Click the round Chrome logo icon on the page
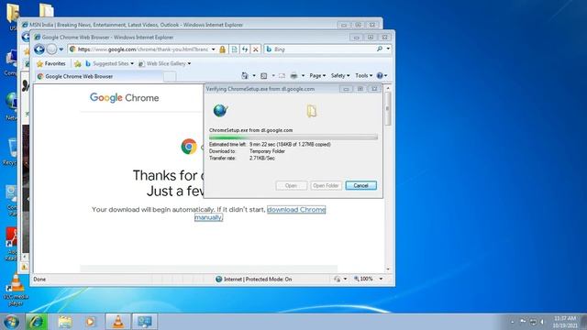The width and height of the screenshot is (587, 330). point(189,147)
